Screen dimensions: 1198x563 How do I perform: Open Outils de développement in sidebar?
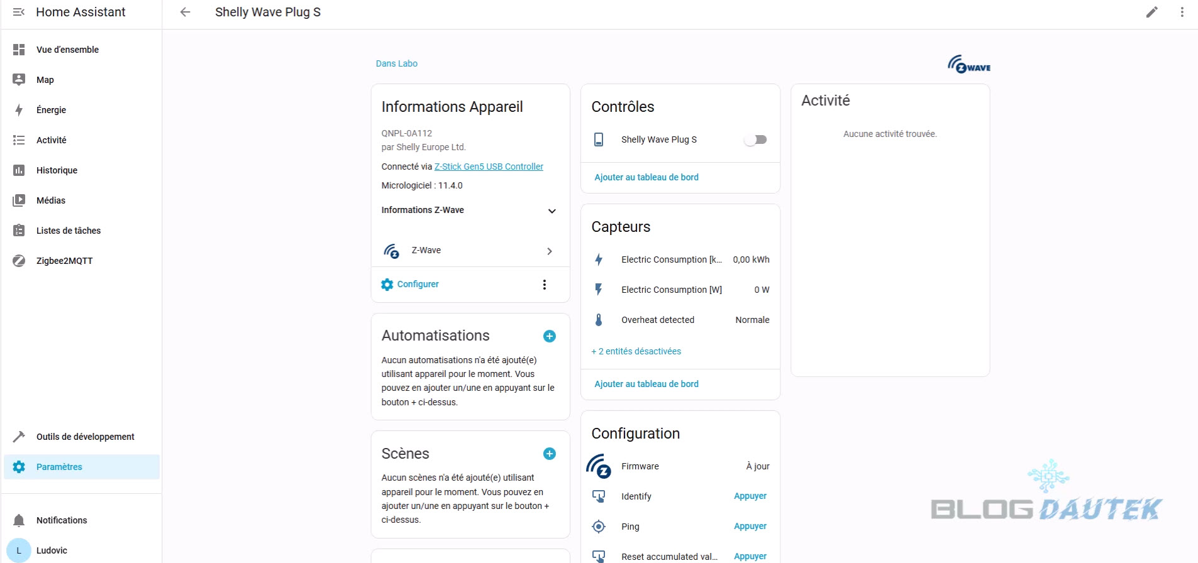(85, 437)
